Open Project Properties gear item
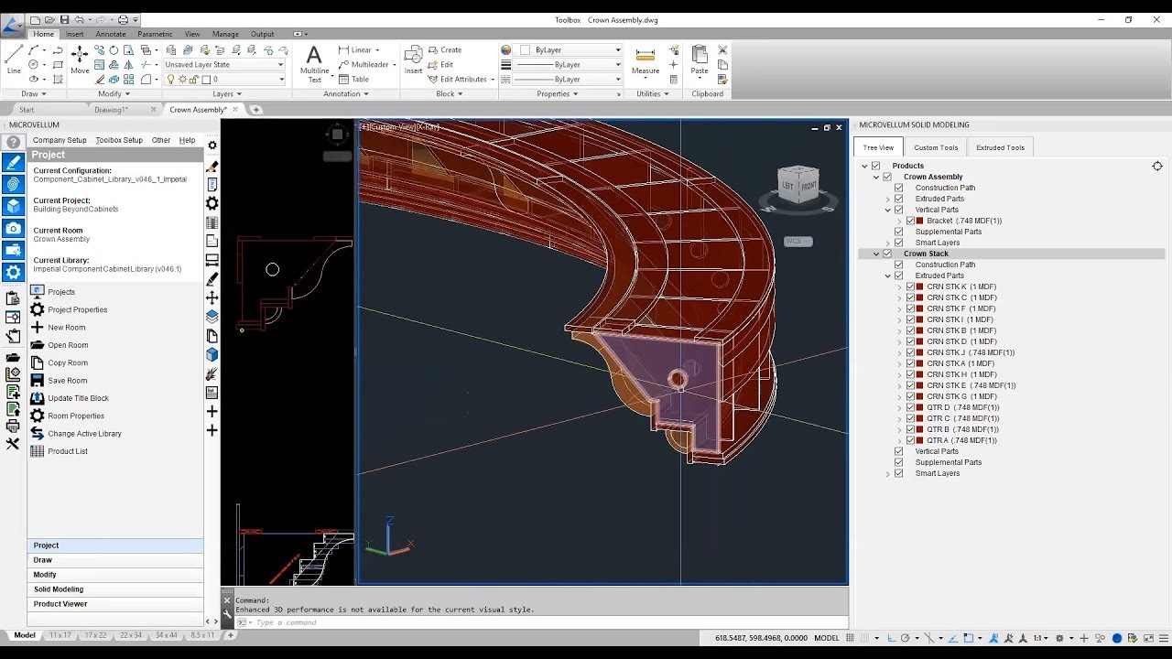1172x659 pixels. pyautogui.click(x=37, y=309)
